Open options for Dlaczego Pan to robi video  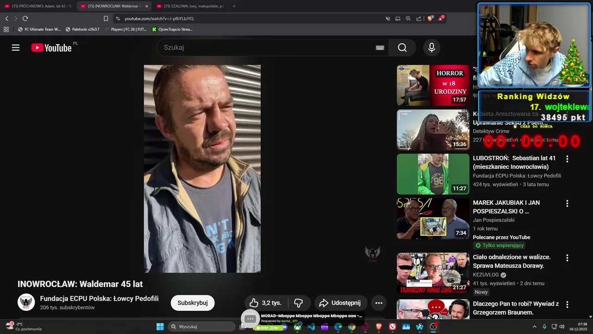567,304
